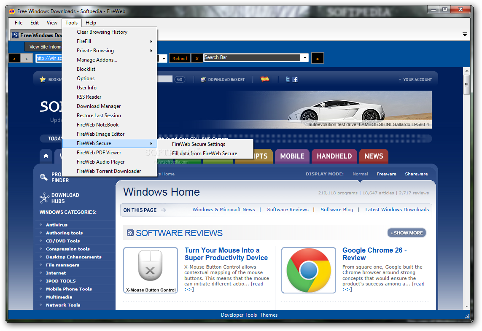Select Blocklist in Tools menu
This screenshot has width=482, height=331.
110,69
